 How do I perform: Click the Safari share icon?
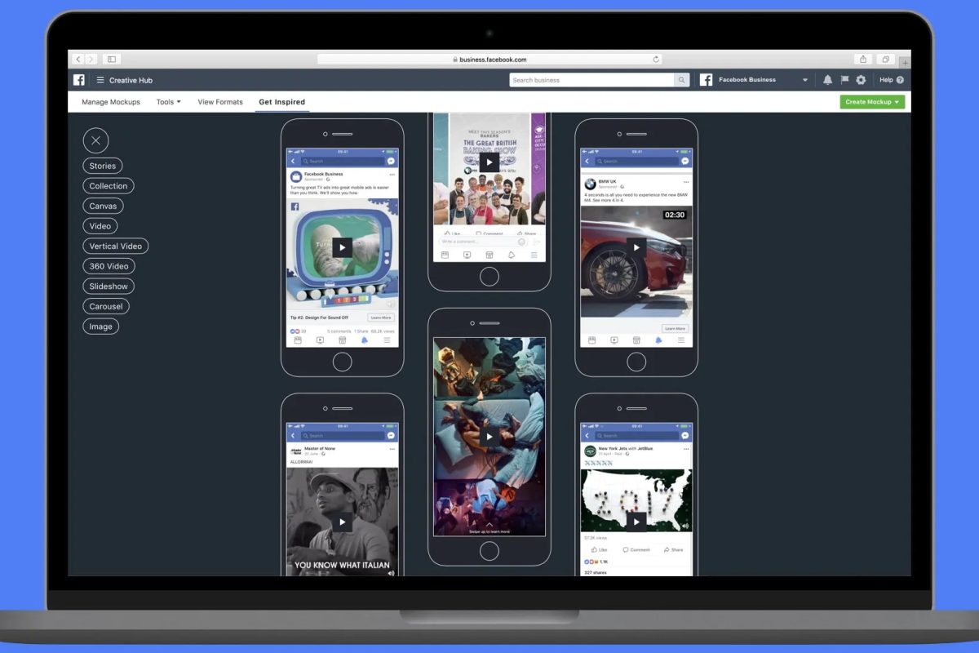pos(863,60)
